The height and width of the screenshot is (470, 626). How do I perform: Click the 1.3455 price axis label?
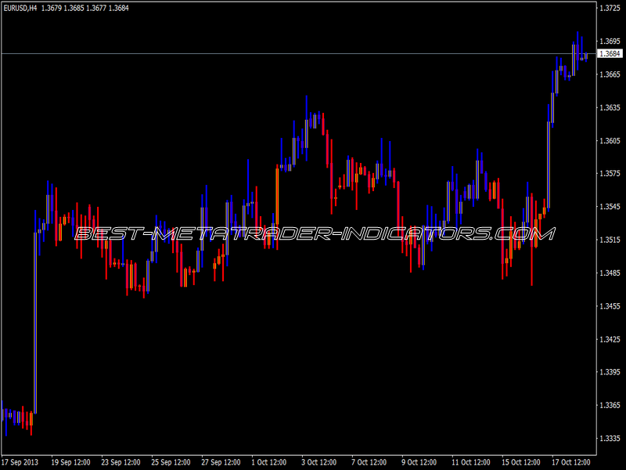(x=610, y=306)
